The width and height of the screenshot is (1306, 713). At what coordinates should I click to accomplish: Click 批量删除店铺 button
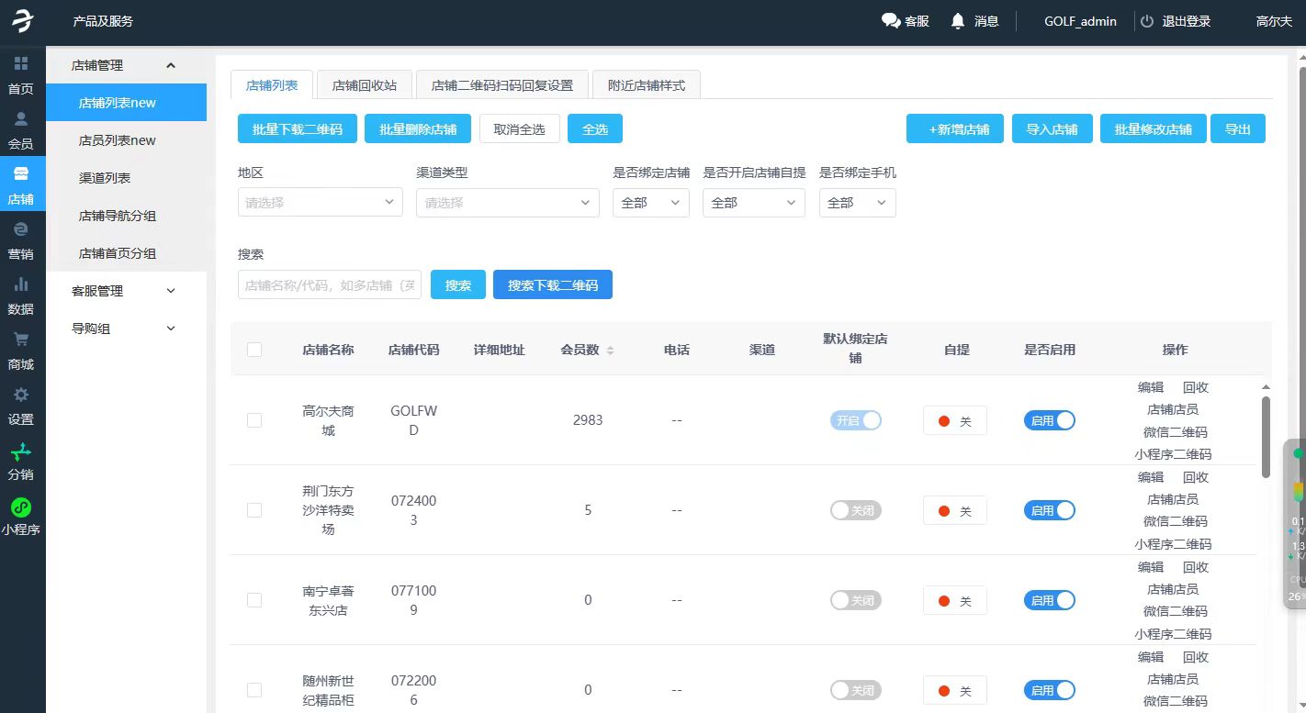coord(418,129)
